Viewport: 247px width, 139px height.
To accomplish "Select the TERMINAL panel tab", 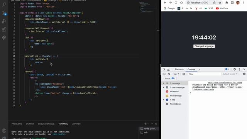I will 63,124.
